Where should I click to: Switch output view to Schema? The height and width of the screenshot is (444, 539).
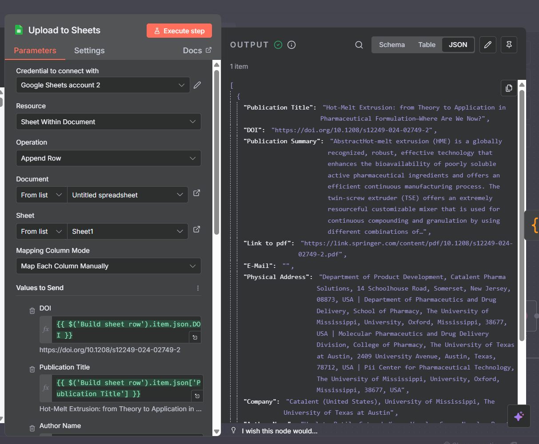pyautogui.click(x=391, y=45)
